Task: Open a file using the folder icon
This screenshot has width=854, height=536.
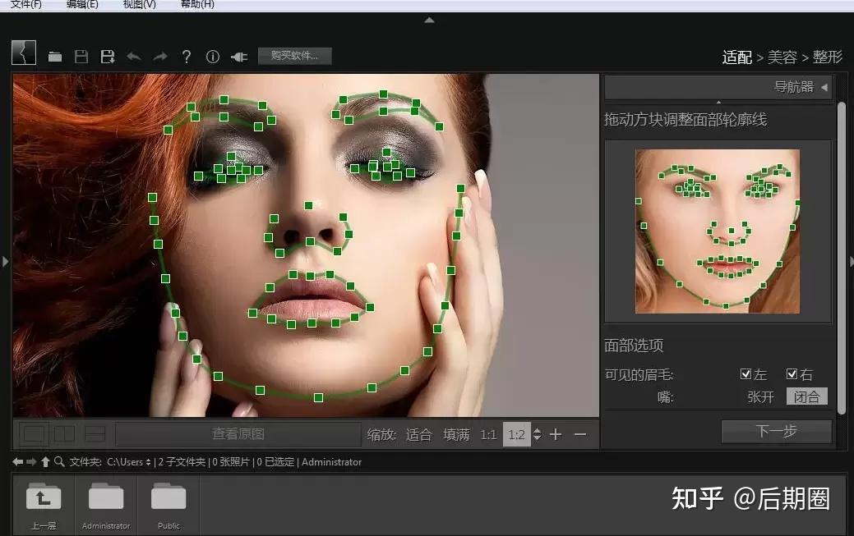Action: (x=55, y=57)
